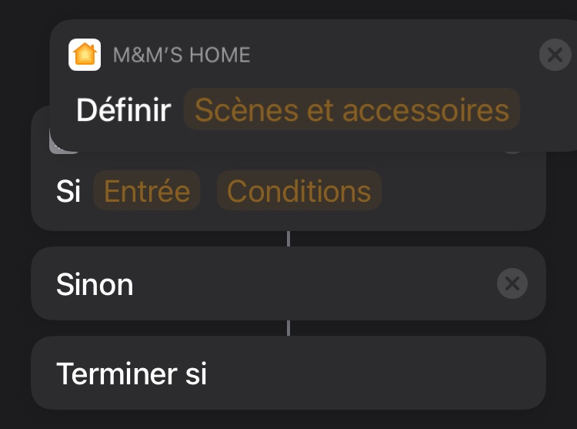Click blank area right of Conditions token

coord(462,193)
